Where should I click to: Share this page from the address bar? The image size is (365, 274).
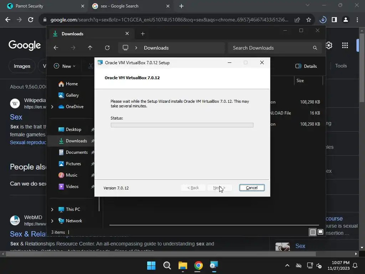pos(297,20)
